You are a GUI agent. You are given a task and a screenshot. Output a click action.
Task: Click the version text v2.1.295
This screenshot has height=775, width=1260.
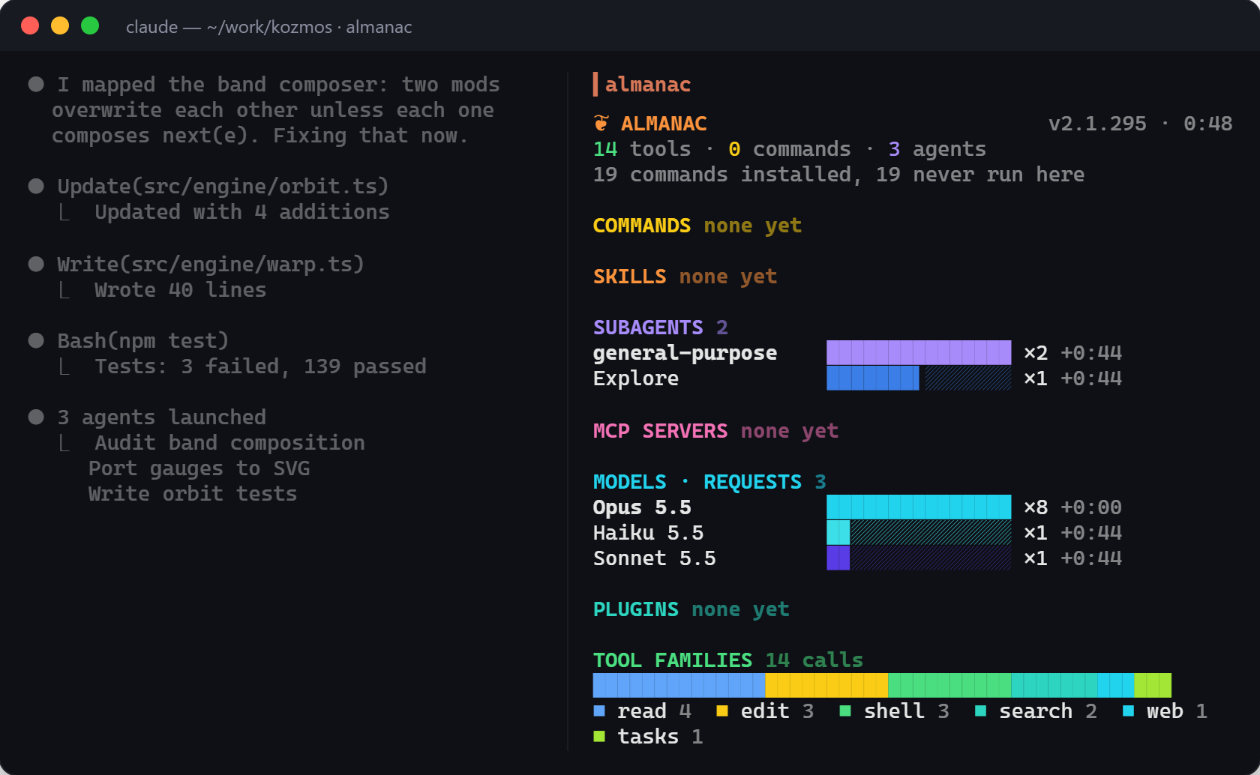tap(1097, 124)
